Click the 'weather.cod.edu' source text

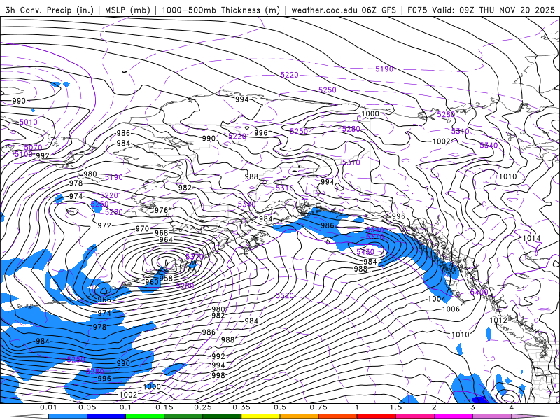click(325, 10)
